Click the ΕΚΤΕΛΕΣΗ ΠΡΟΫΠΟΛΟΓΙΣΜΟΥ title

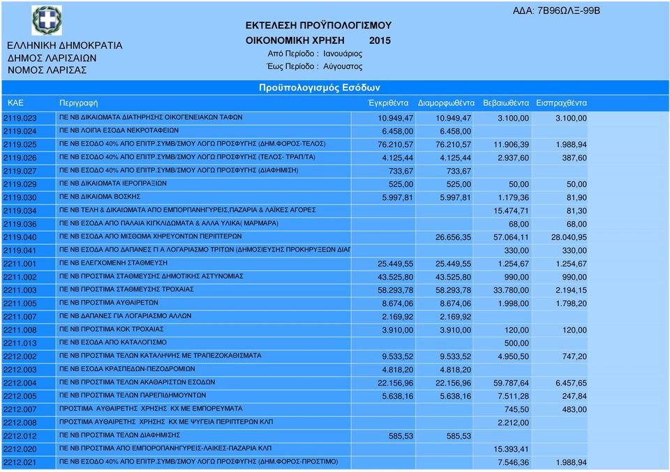pos(318,26)
